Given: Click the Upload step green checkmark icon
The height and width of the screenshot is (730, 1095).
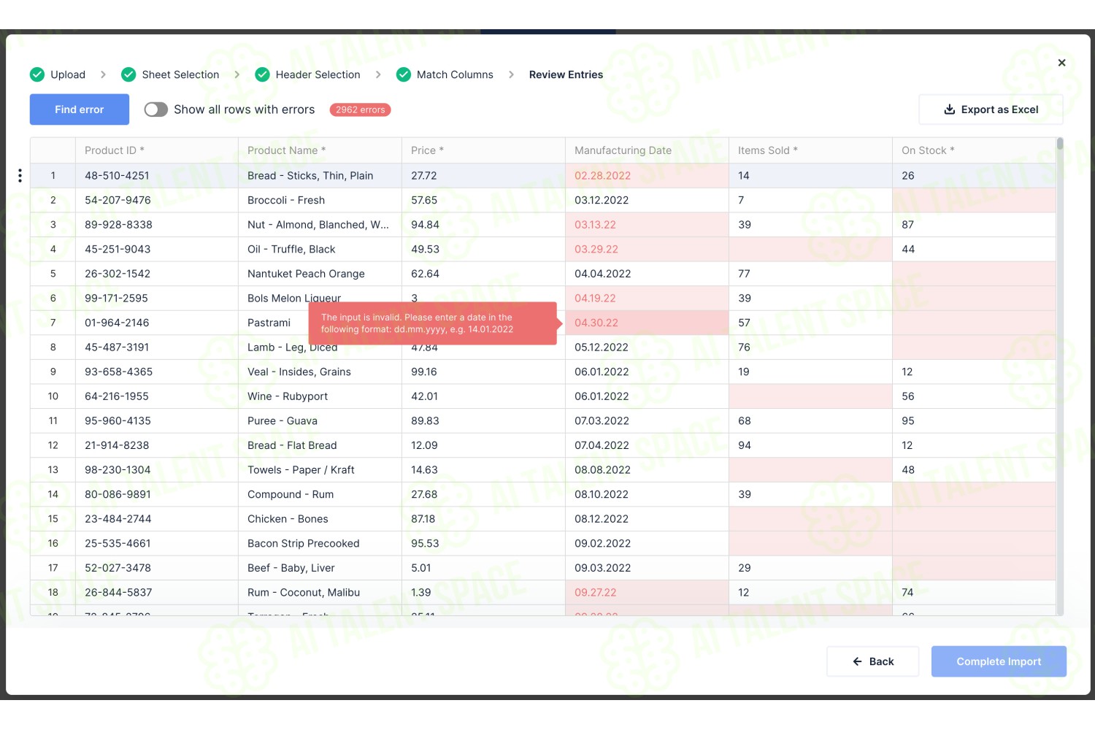Looking at the screenshot, I should coord(37,74).
